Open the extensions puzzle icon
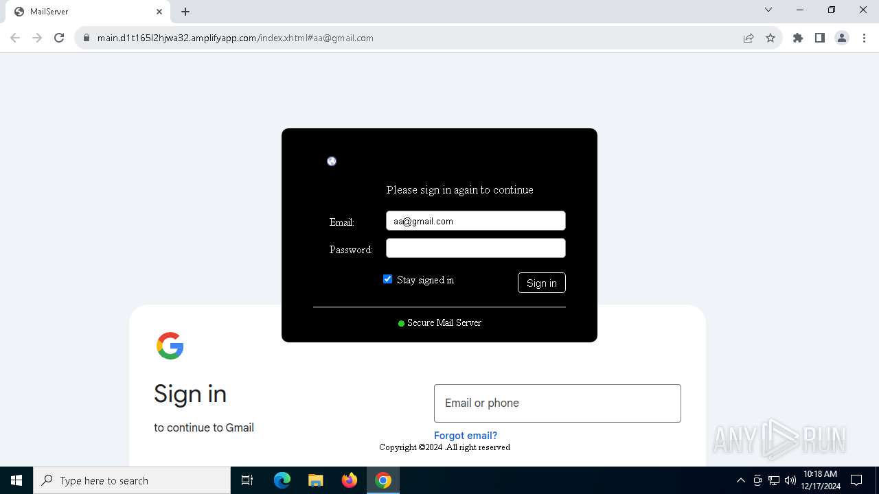The width and height of the screenshot is (879, 494). [798, 38]
